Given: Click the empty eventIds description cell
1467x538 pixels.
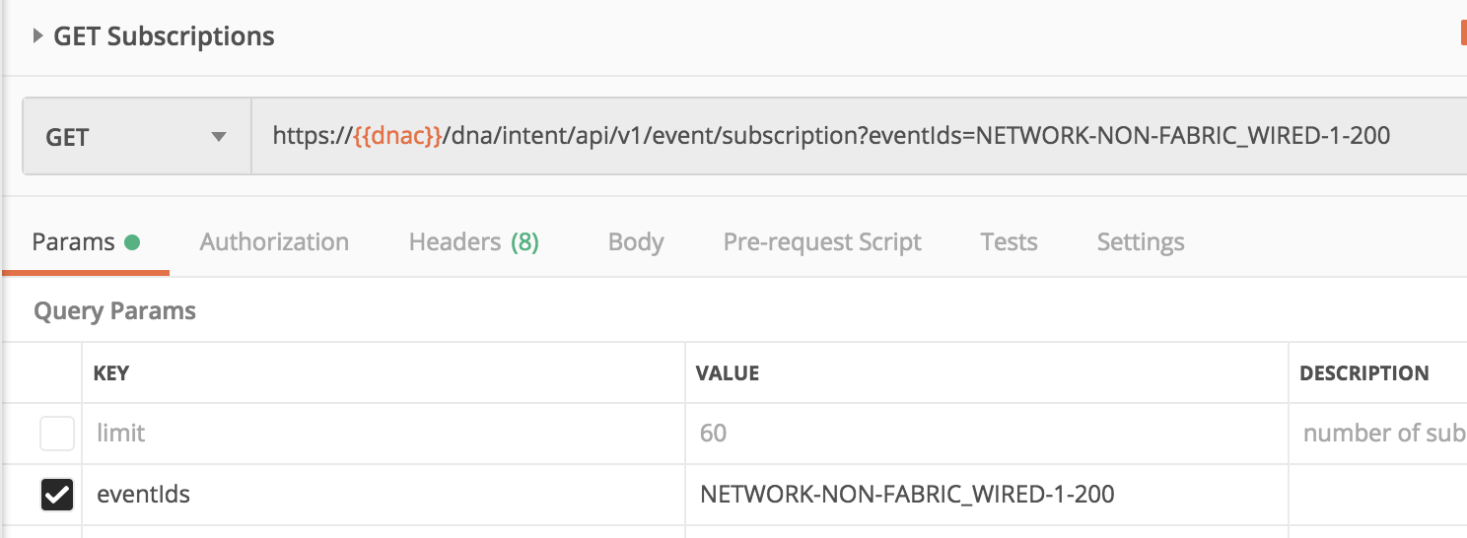Looking at the screenshot, I should [x=1380, y=494].
